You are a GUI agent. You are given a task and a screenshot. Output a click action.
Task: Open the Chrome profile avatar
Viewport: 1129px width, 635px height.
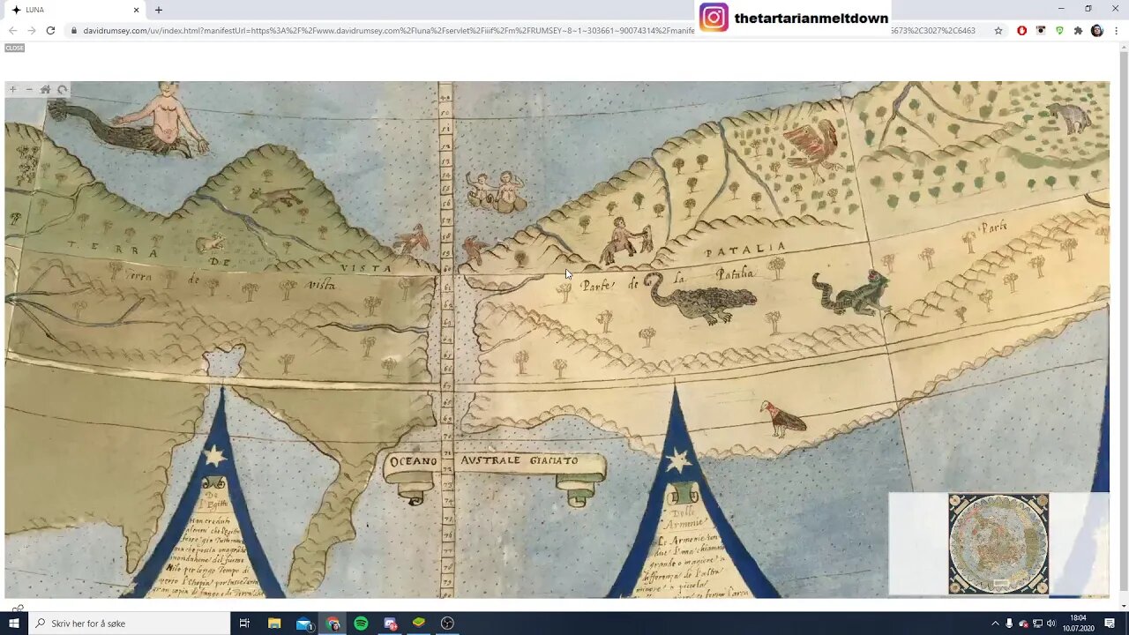[1097, 30]
